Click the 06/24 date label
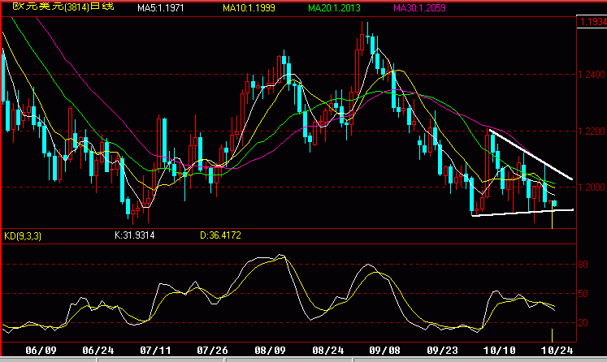Image resolution: width=607 pixels, height=362 pixels. pyautogui.click(x=98, y=351)
